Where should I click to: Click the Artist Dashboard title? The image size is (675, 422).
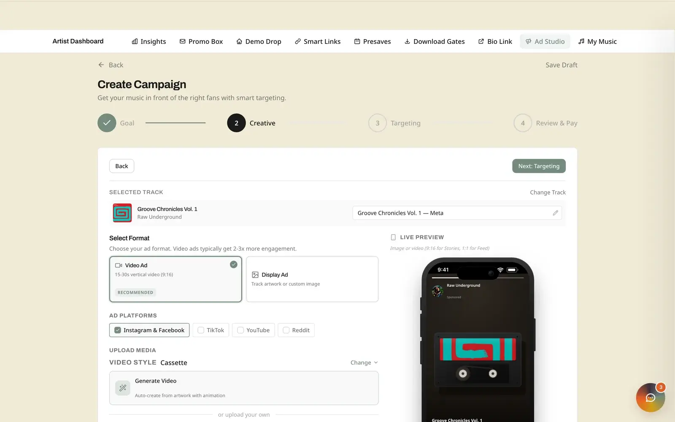click(x=78, y=41)
